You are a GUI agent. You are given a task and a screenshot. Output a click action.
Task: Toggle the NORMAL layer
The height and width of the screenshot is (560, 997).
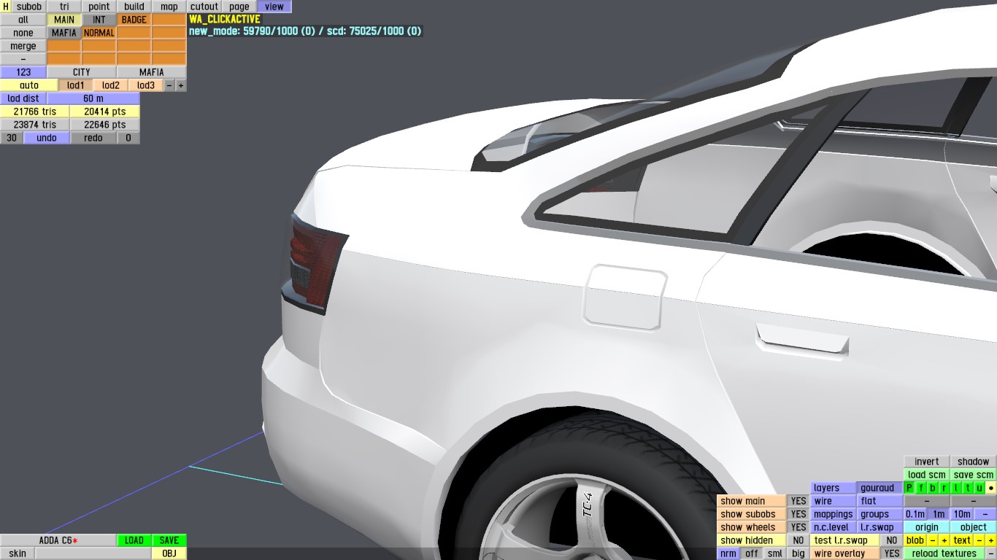pyautogui.click(x=99, y=33)
